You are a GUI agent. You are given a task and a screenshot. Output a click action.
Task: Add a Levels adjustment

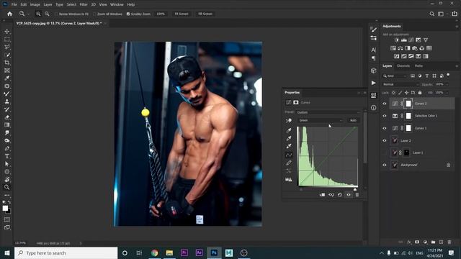coord(404,40)
